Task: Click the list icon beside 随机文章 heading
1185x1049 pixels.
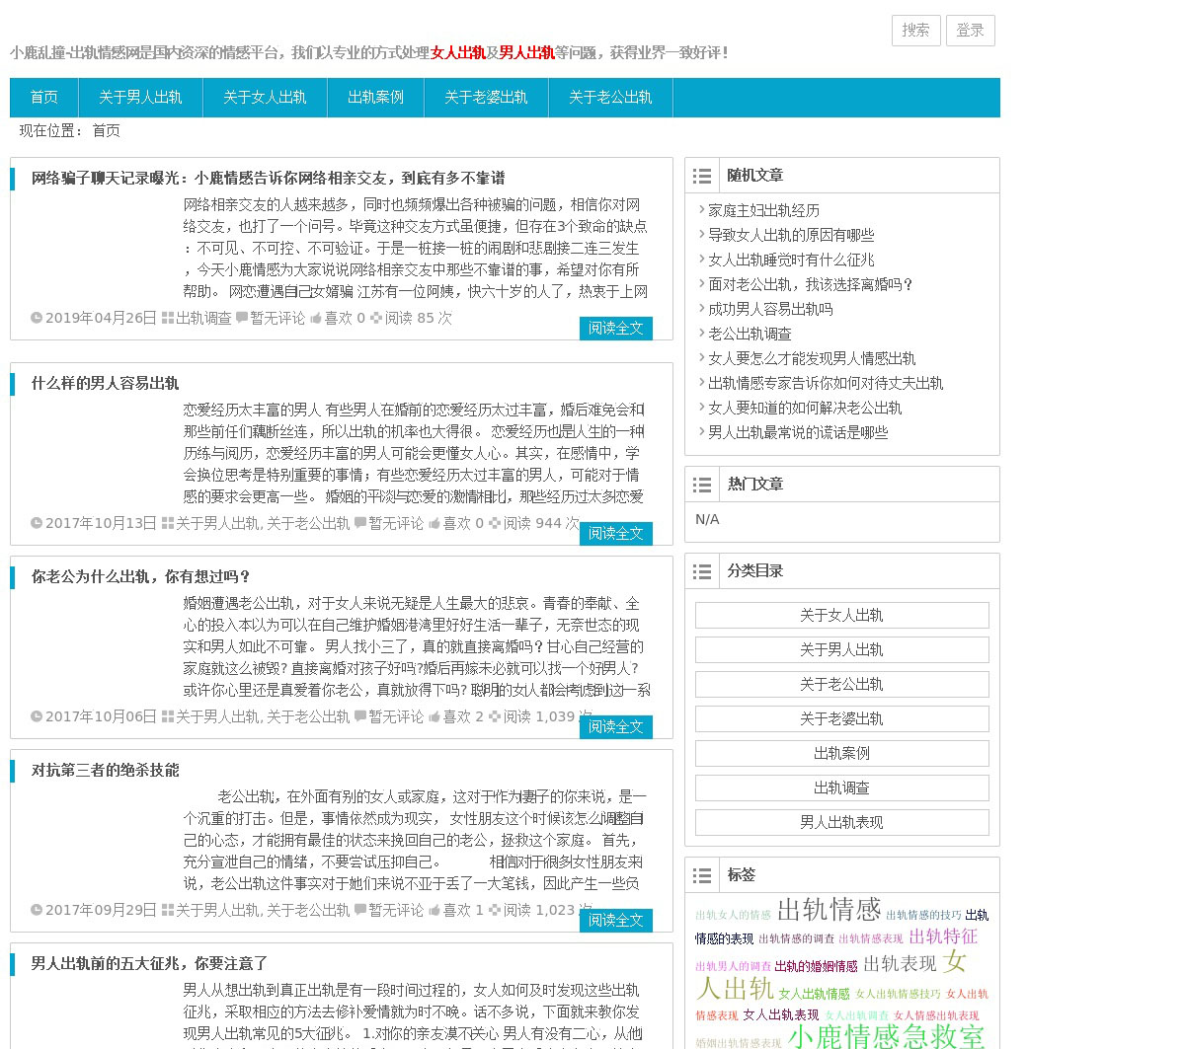Action: (702, 176)
